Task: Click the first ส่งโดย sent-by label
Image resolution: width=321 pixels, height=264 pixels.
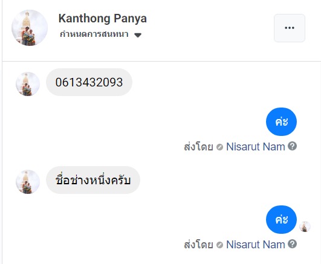Action: (198, 147)
